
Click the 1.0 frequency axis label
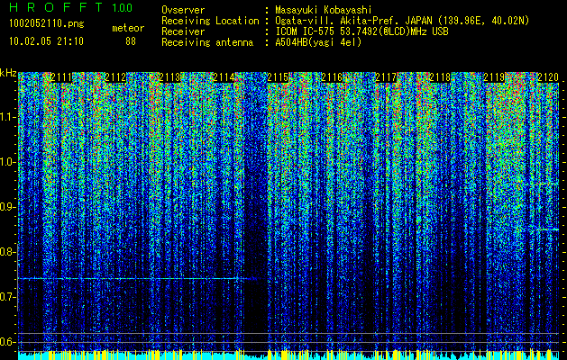(x=8, y=162)
